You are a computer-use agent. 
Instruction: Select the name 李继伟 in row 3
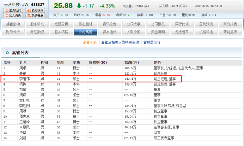pos(24,79)
